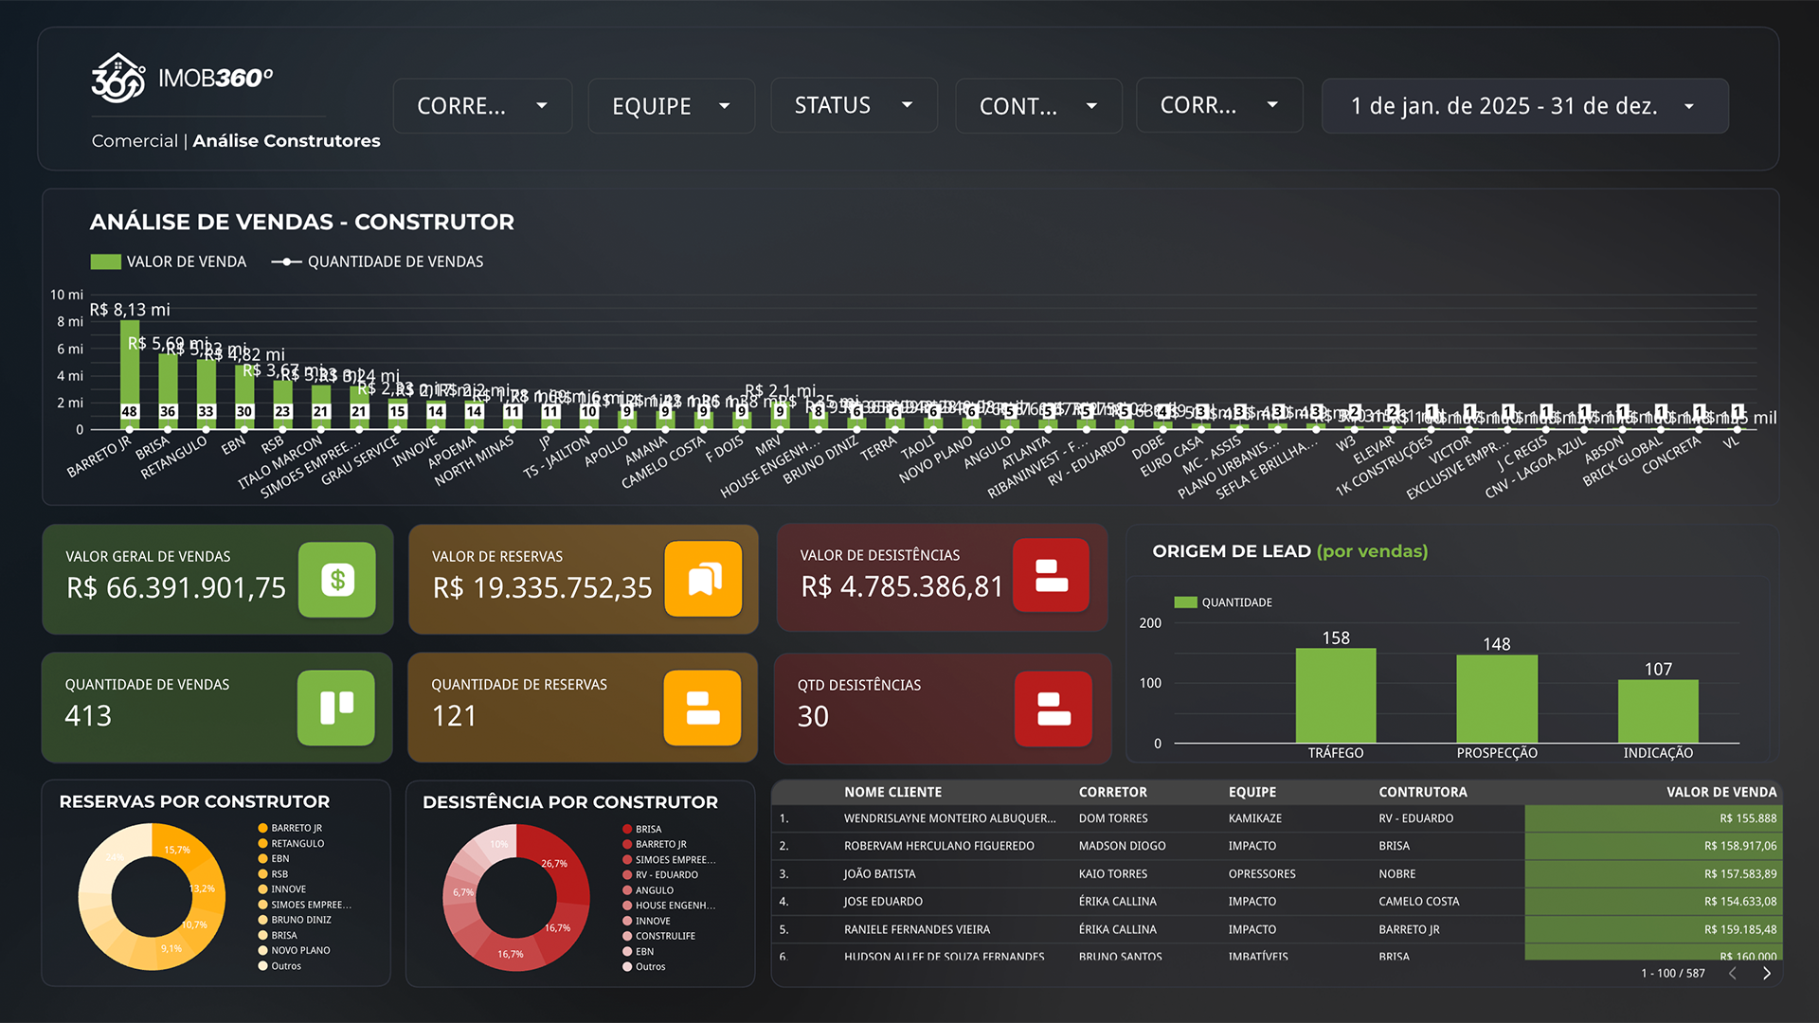Sort table by CORRETOR column header
This screenshot has height=1023, width=1819.
pyautogui.click(x=1112, y=792)
